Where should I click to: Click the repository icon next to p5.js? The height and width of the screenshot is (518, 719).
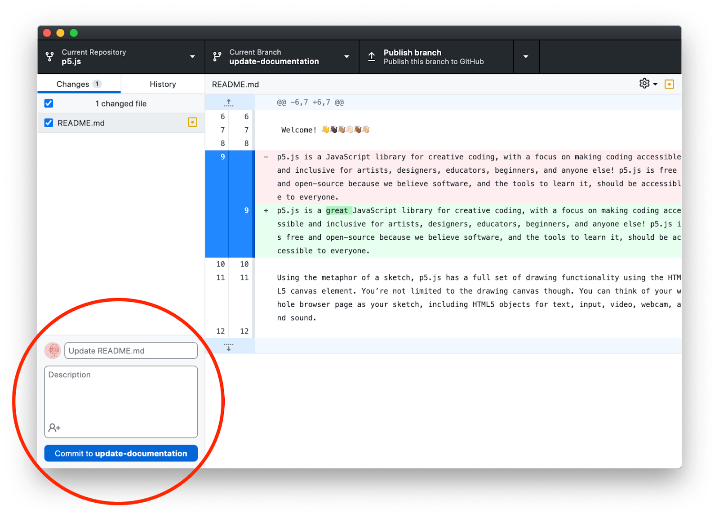pos(49,56)
